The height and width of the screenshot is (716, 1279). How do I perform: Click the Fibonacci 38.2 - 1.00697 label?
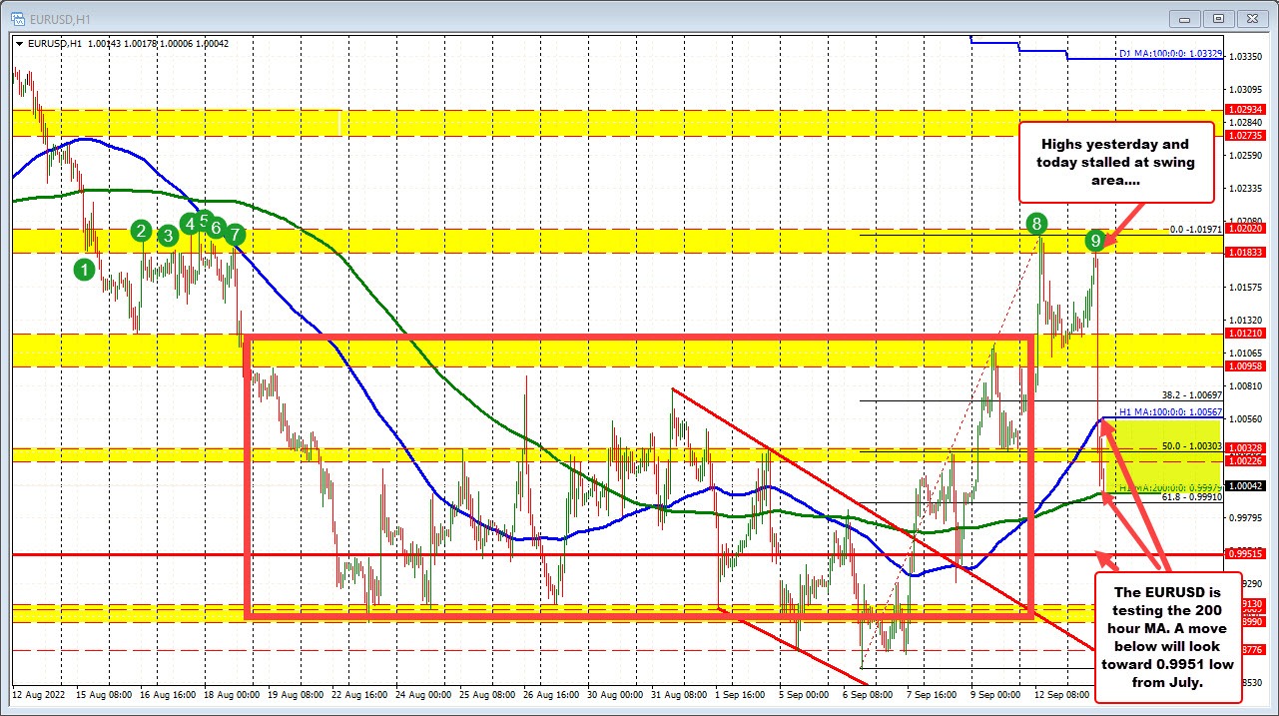coord(1192,396)
